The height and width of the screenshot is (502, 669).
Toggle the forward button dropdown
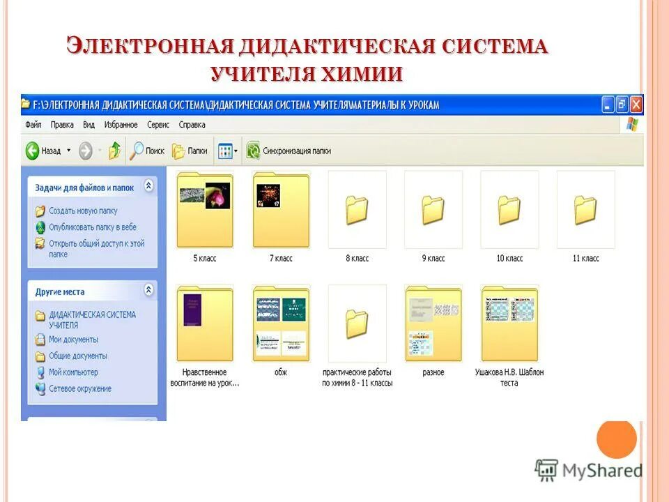click(x=98, y=150)
